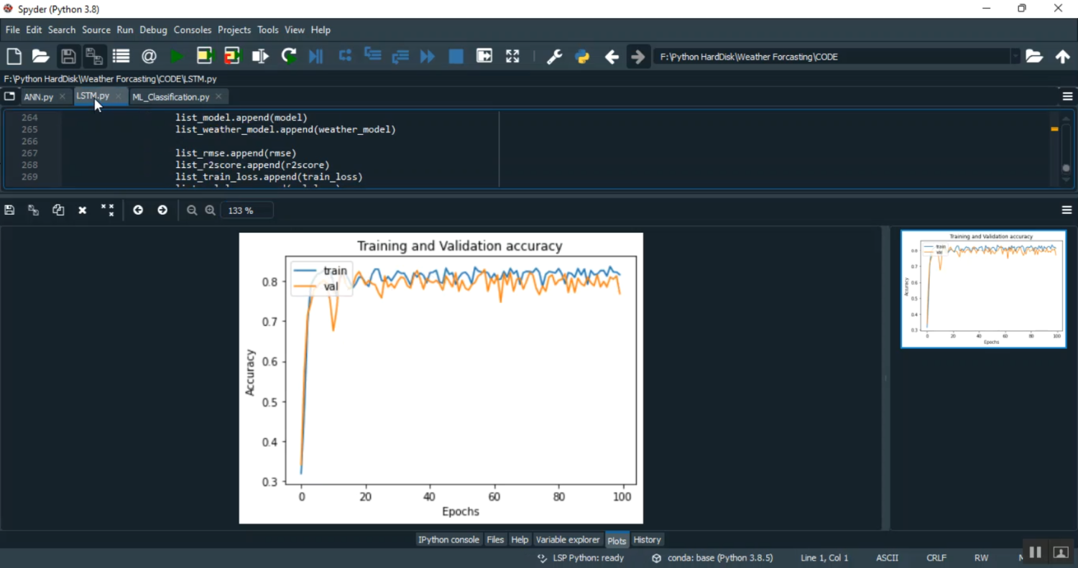Open the Plots pane hamburger options menu
Viewport: 1078px width, 568px height.
click(1067, 210)
